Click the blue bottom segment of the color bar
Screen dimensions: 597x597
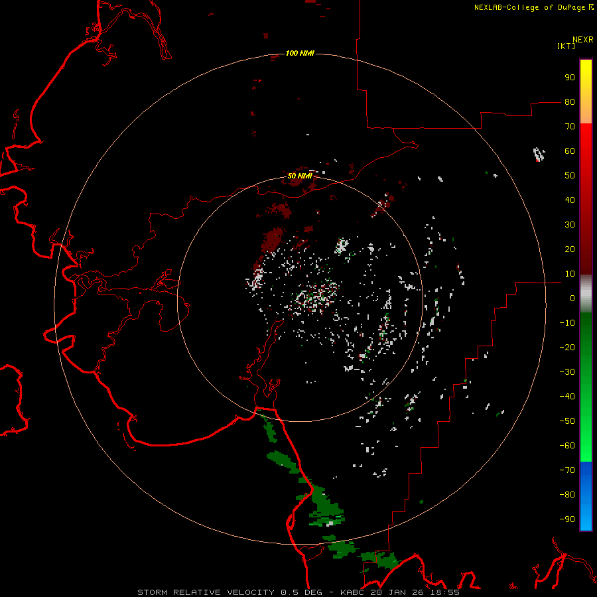(x=586, y=496)
